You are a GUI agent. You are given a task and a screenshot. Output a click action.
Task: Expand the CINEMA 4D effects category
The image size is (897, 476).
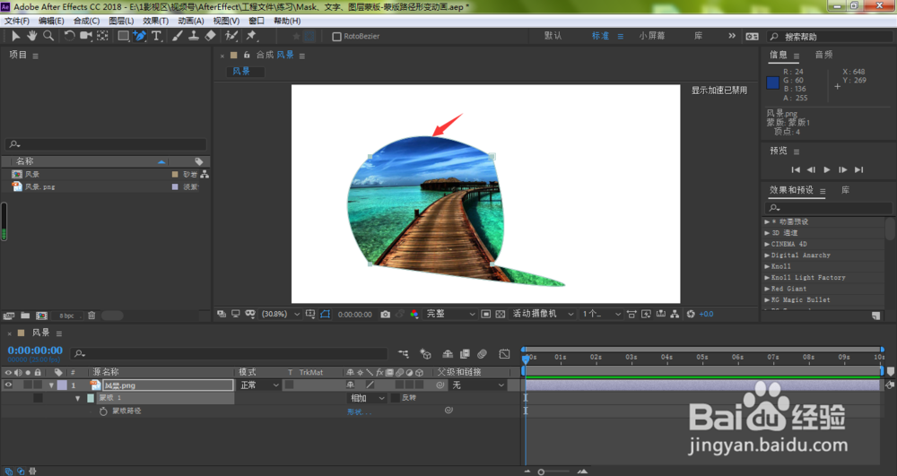[x=788, y=244]
